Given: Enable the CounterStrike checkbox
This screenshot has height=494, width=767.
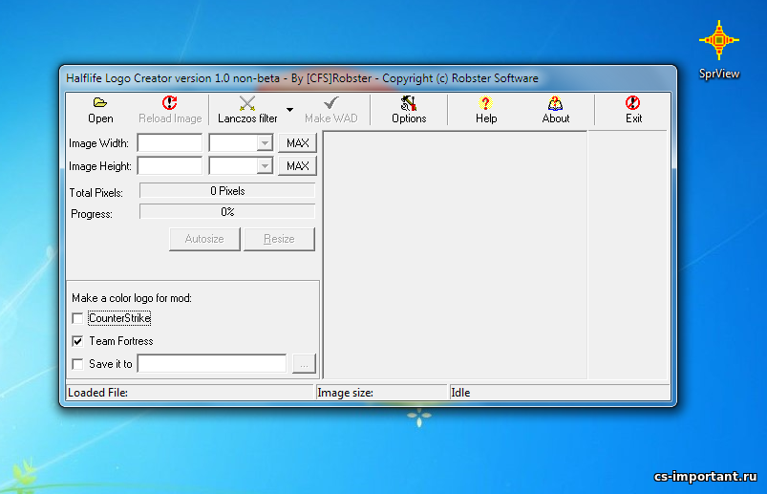Looking at the screenshot, I should click(77, 318).
